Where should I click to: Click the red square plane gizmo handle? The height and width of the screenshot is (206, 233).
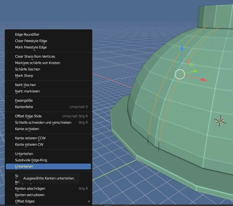(x=188, y=61)
